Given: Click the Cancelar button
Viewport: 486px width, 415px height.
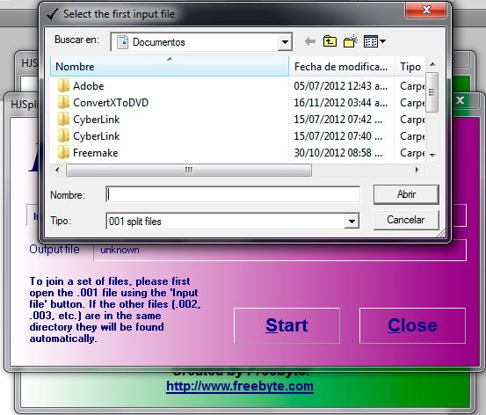Looking at the screenshot, I should point(406,220).
